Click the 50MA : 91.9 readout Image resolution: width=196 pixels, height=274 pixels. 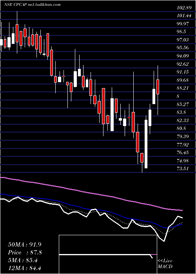pyautogui.click(x=25, y=245)
